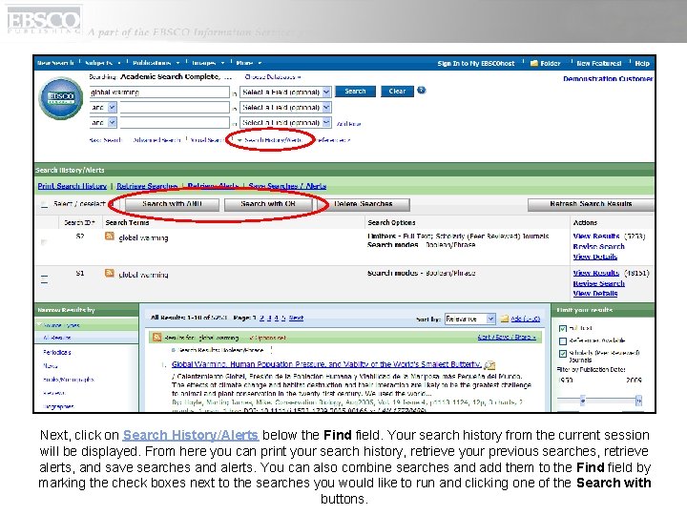Image resolution: width=687 pixels, height=515 pixels.
Task: Open the Images menu
Action: pyautogui.click(x=208, y=63)
